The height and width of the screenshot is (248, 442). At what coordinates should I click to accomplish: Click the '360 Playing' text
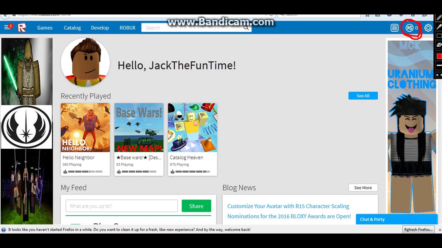pyautogui.click(x=72, y=165)
